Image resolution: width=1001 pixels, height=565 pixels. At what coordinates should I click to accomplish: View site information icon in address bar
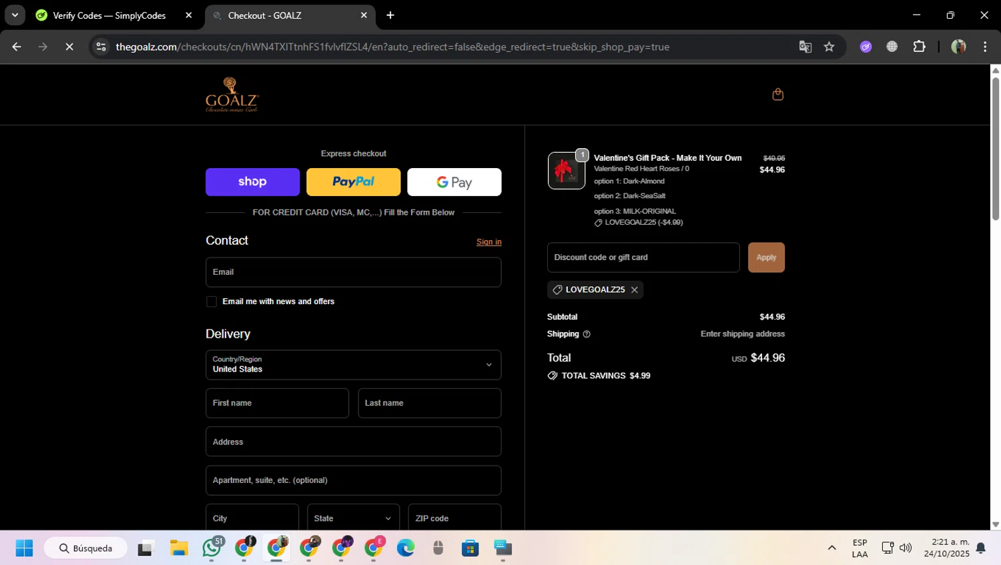101,47
